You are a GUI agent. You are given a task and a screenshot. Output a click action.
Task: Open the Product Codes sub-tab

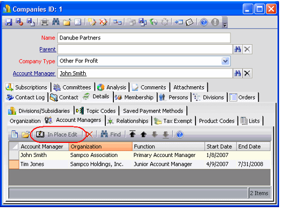click(x=216, y=121)
